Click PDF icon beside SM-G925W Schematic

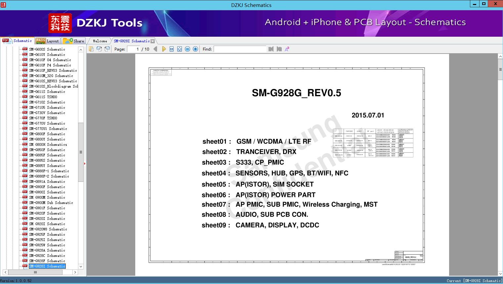click(25, 245)
